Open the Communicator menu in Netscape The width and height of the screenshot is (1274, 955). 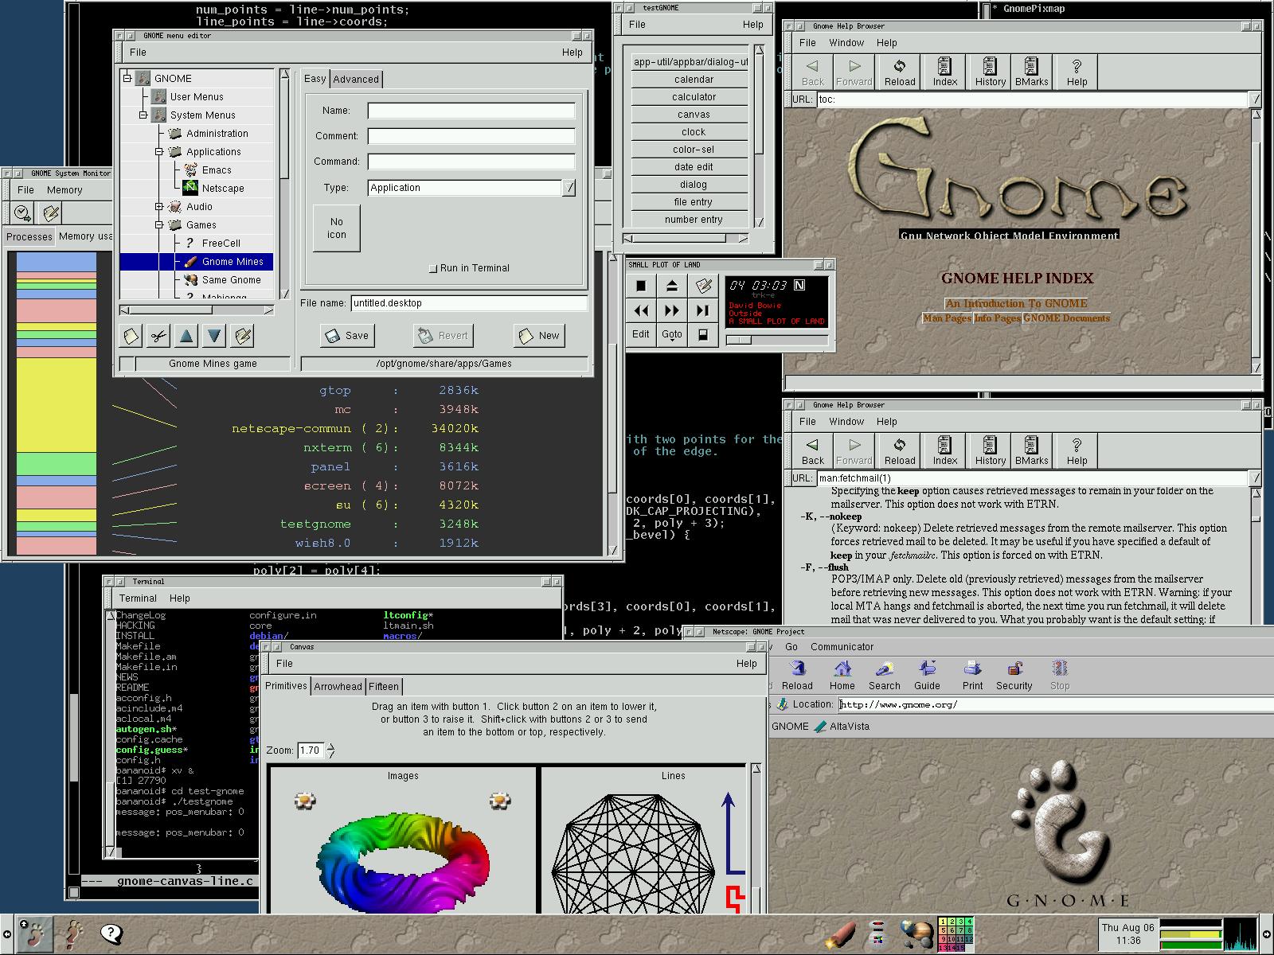click(842, 647)
